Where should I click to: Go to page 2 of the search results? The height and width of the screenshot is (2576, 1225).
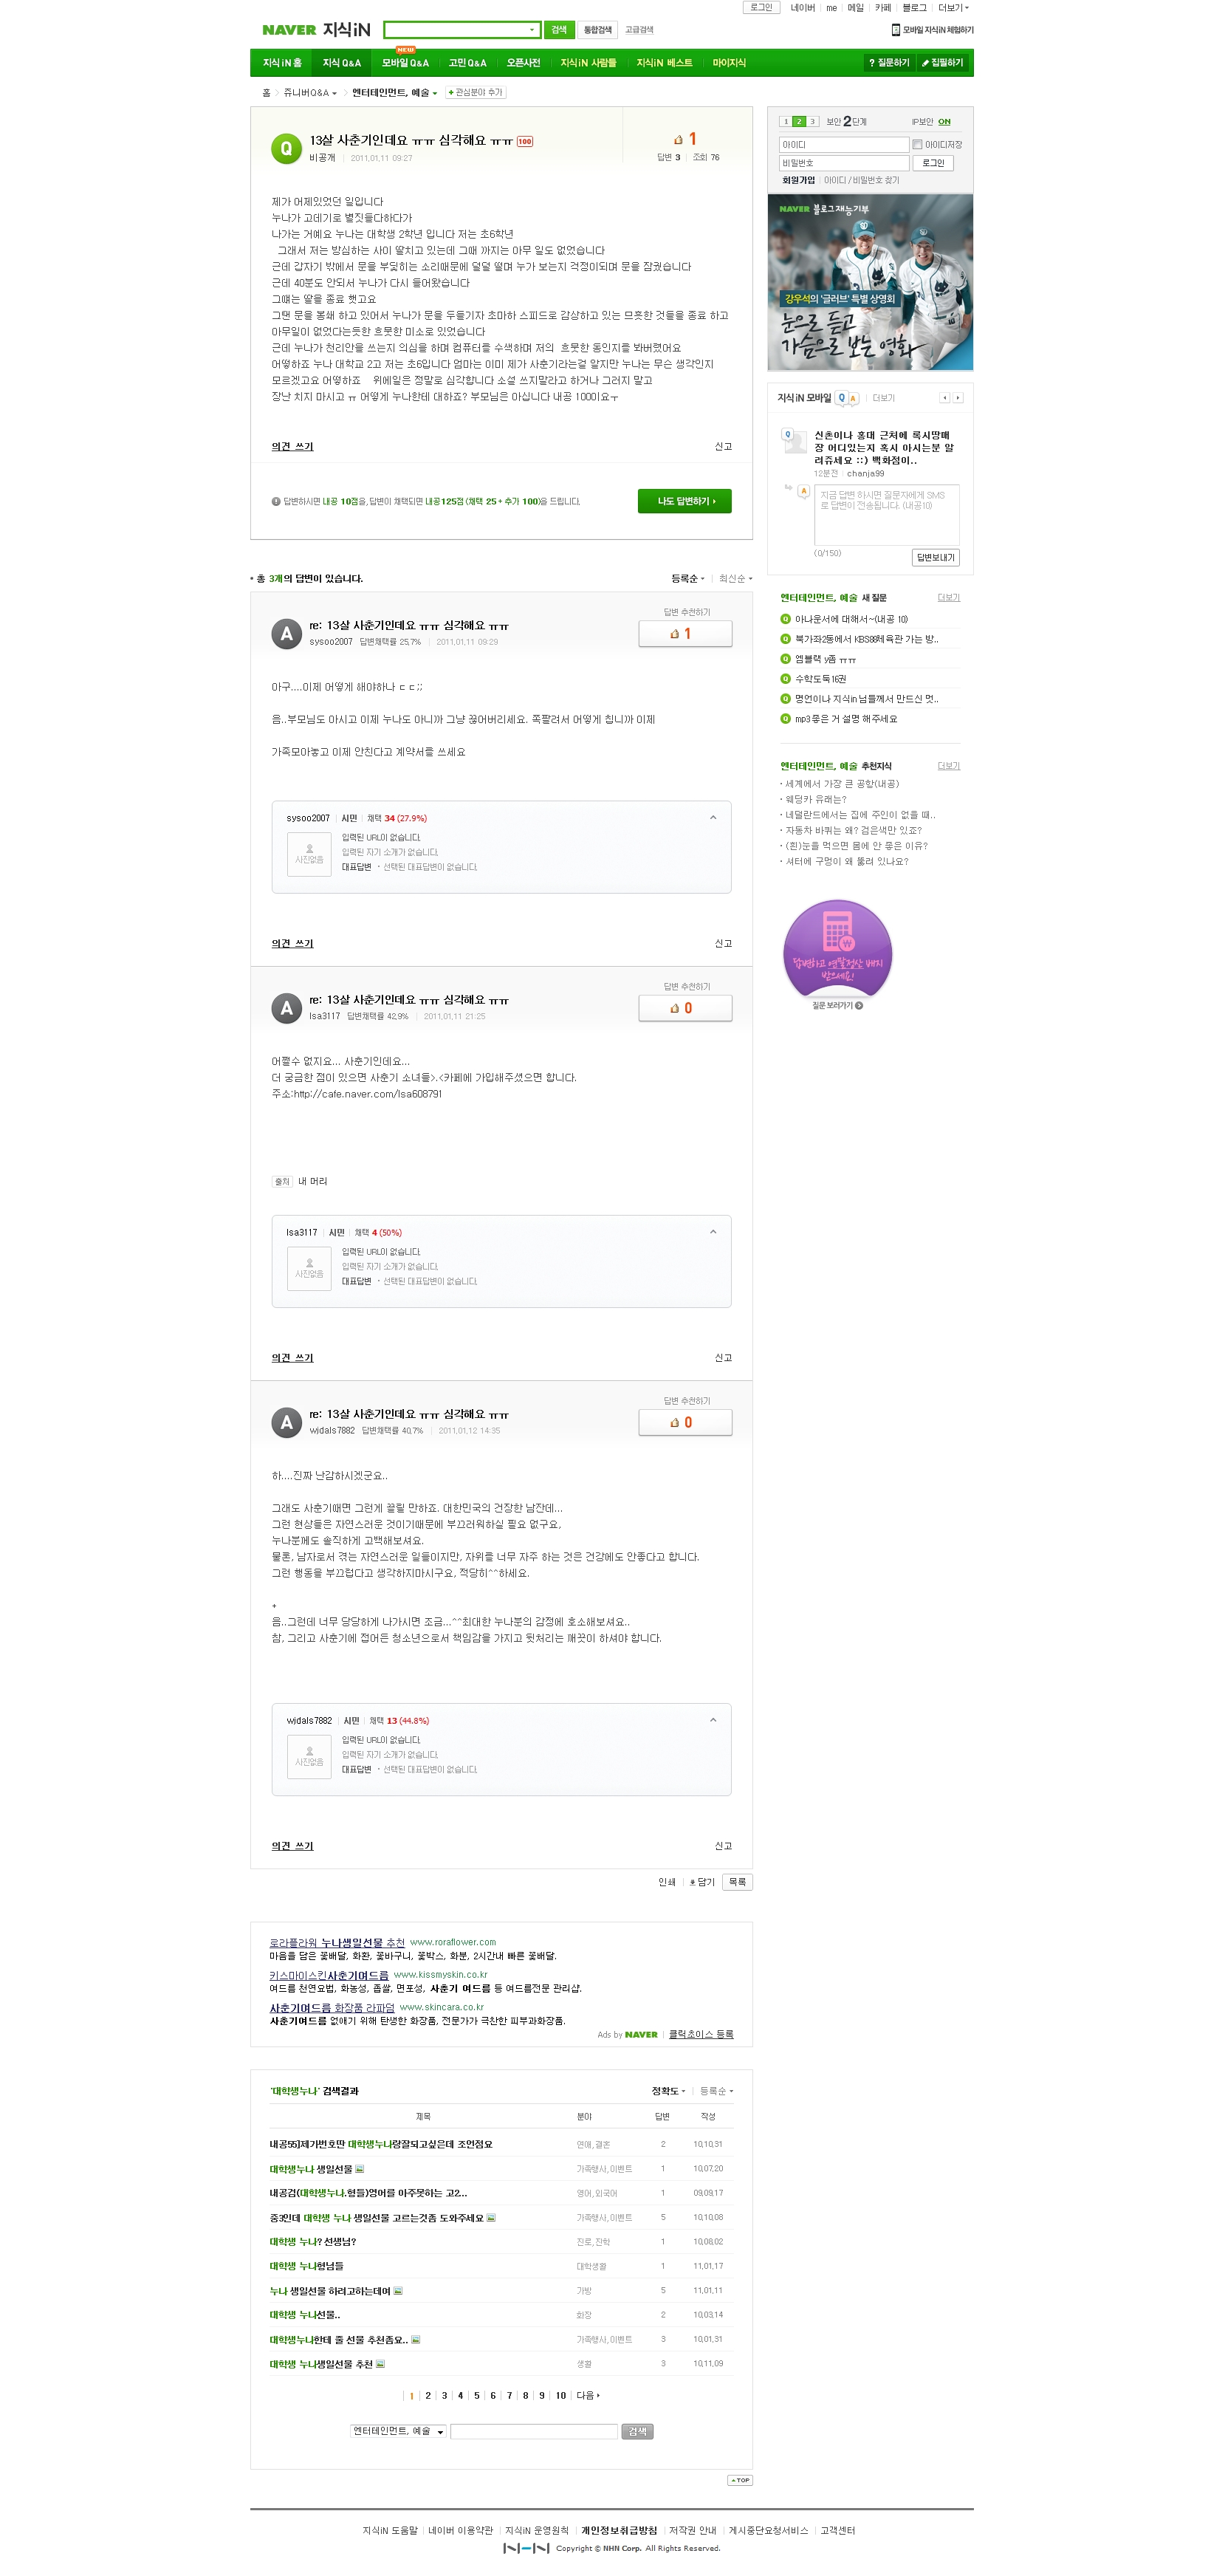pos(428,2396)
